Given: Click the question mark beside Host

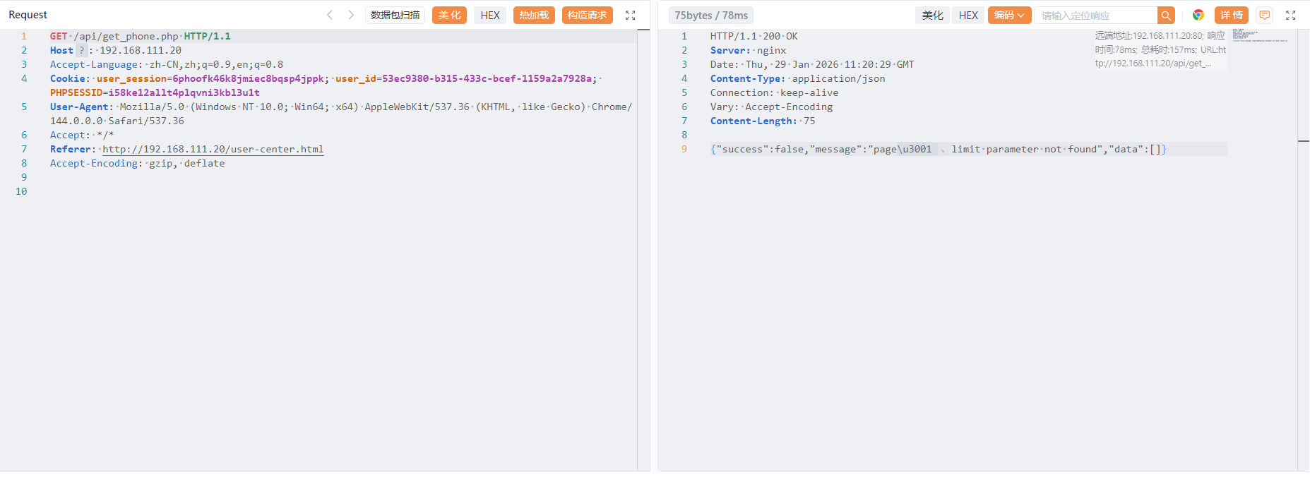Looking at the screenshot, I should tap(82, 50).
